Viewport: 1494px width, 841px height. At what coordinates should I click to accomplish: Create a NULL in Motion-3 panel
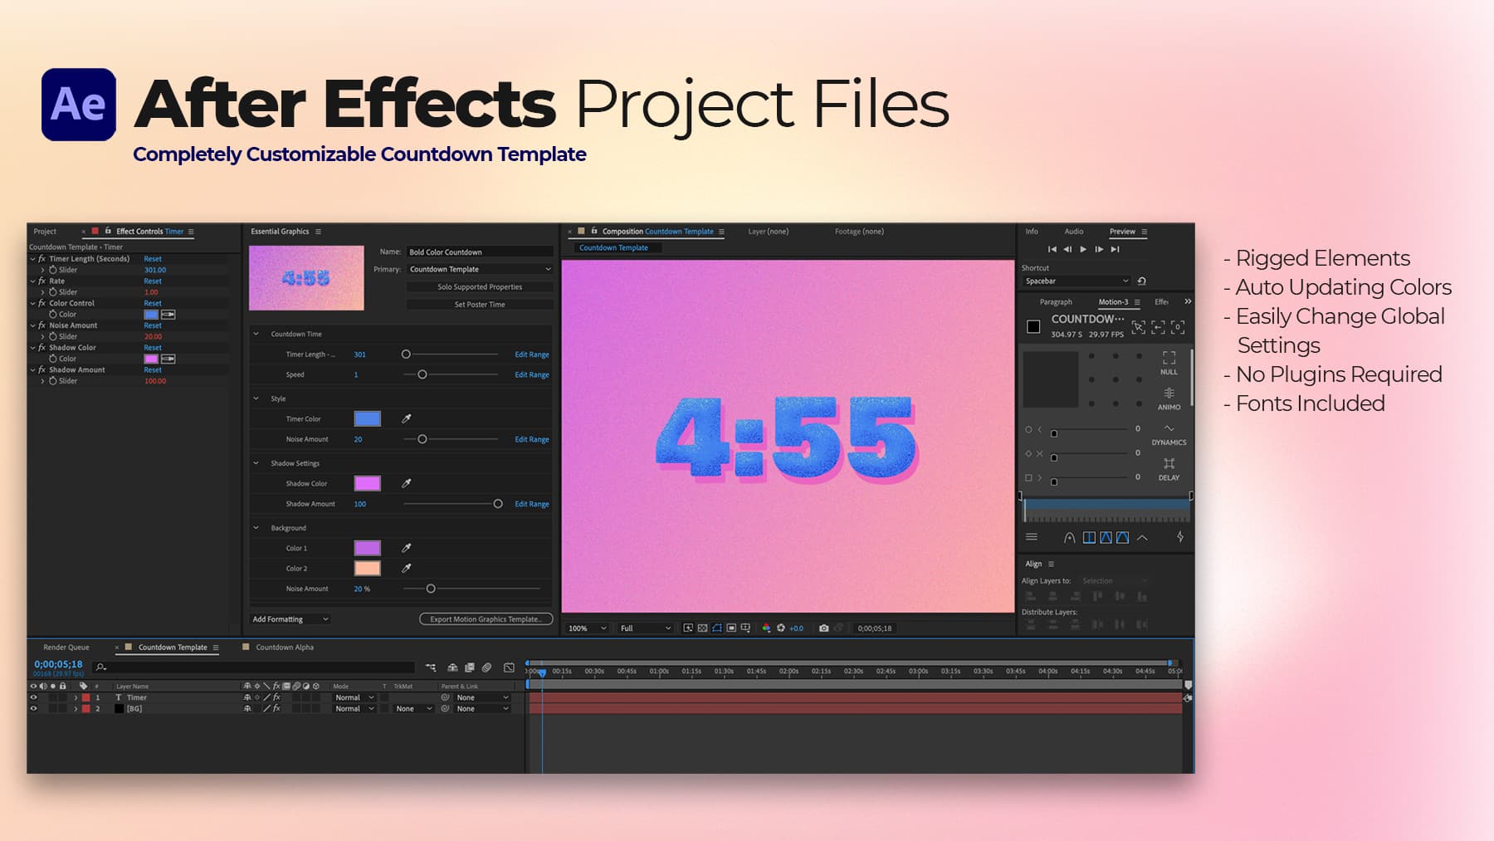click(x=1169, y=363)
